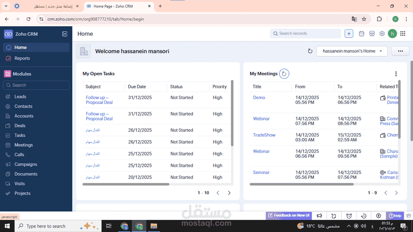Collapse the Zoho CRM sidebar

click(65, 34)
